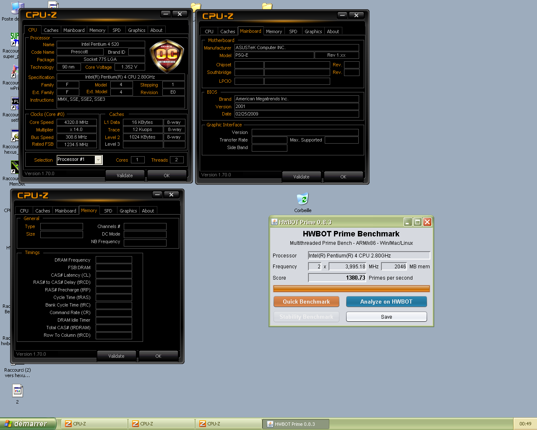The height and width of the screenshot is (430, 537).
Task: Open the setfsb shortcut icon on desktop
Action: [x=15, y=103]
